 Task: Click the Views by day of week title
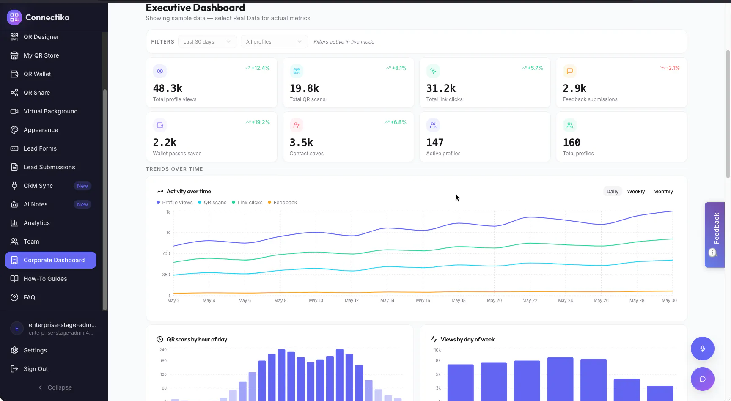(x=467, y=339)
